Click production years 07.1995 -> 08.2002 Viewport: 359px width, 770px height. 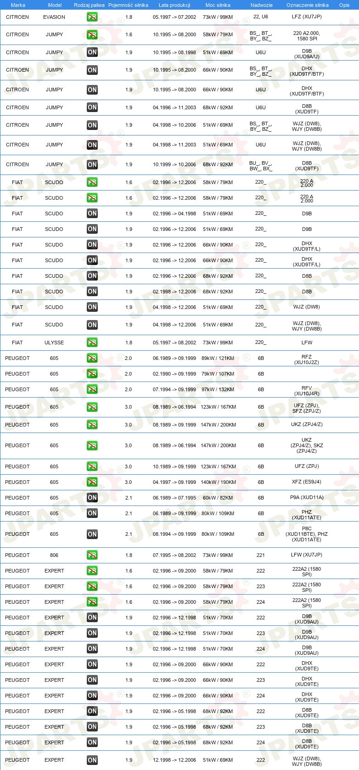(x=174, y=555)
